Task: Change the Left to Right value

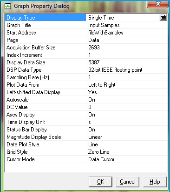Action: click(x=102, y=85)
